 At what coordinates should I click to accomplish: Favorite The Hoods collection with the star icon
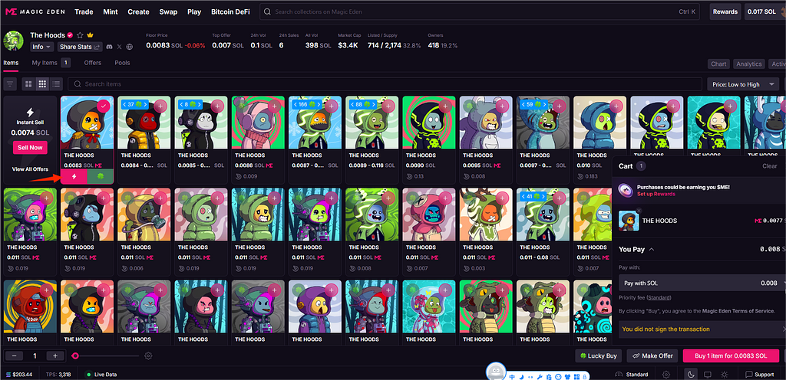[x=80, y=35]
